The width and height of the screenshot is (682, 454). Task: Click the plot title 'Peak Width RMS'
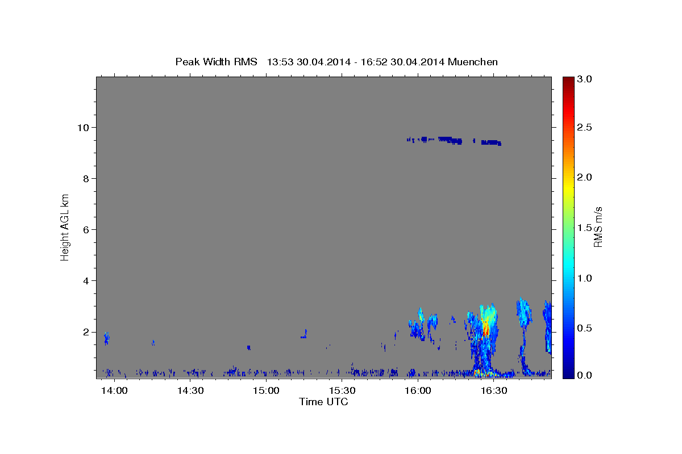(216, 62)
